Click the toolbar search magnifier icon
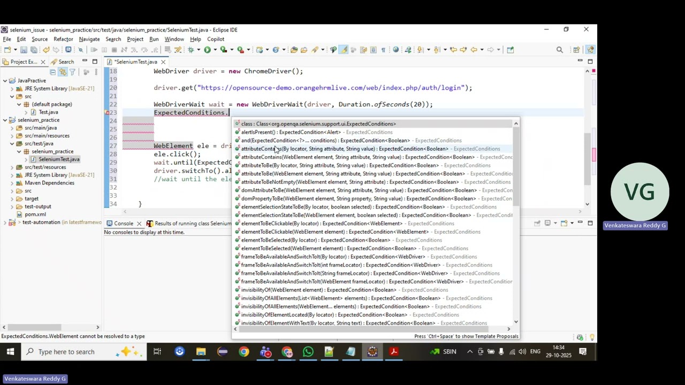The width and height of the screenshot is (685, 385). 560,50
